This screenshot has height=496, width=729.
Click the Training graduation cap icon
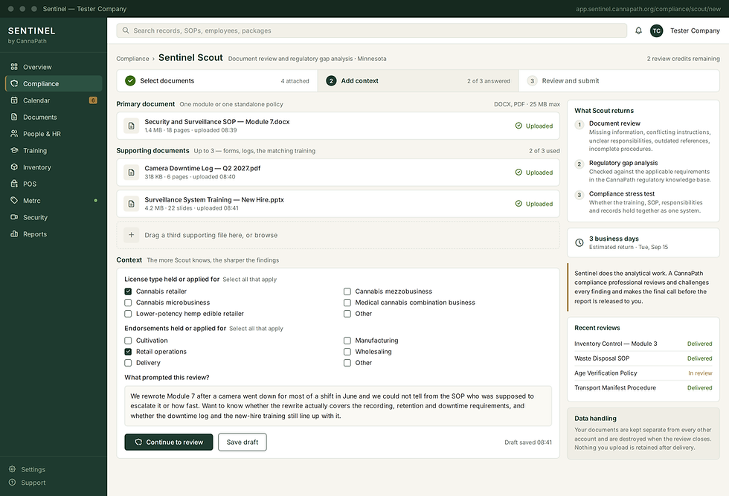click(x=14, y=151)
